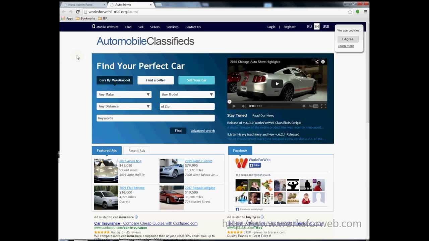The height and width of the screenshot is (241, 429).
Task: Go to Contact Us page
Action: tap(193, 27)
